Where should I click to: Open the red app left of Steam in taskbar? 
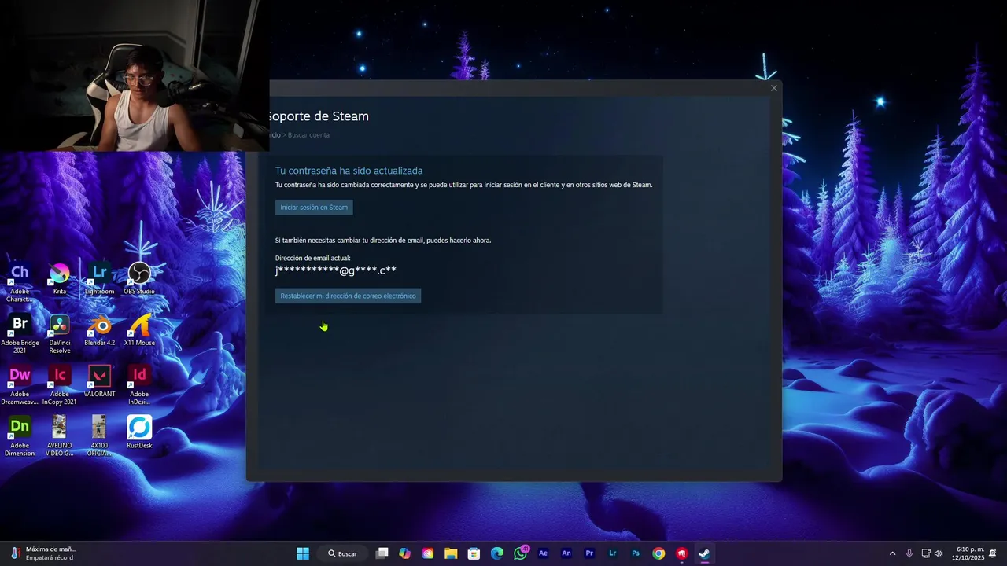click(x=681, y=553)
